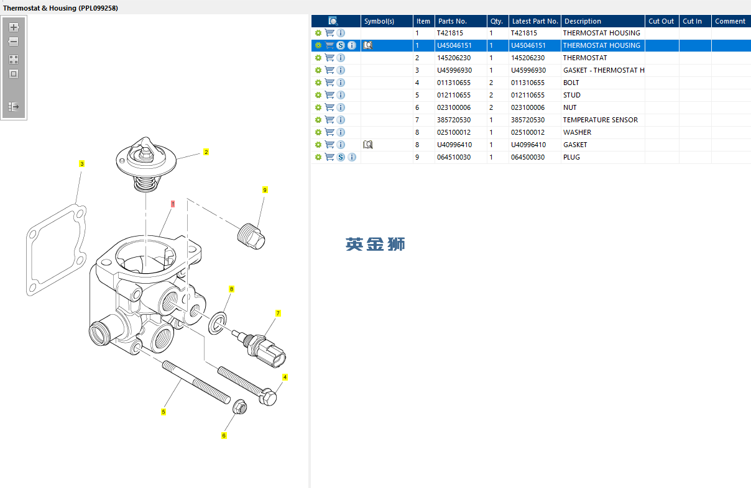Select callout 7 for the temperature sensor

(x=278, y=314)
